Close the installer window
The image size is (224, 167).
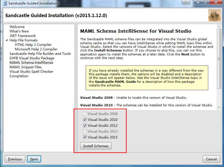pos(216,2)
